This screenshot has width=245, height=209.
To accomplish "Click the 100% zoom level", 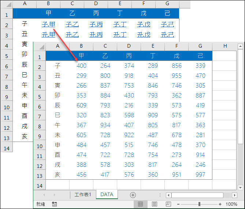I will click(x=231, y=204).
